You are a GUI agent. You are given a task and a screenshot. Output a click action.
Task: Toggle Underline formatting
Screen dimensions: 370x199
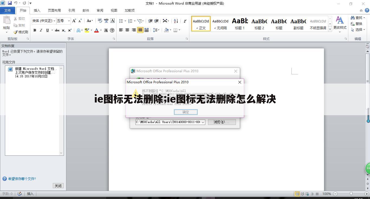(x=47, y=30)
